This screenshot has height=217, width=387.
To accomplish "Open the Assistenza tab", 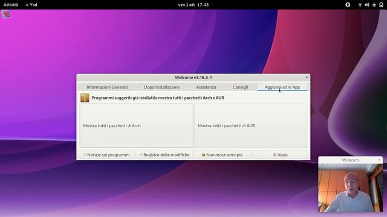I will tap(206, 87).
